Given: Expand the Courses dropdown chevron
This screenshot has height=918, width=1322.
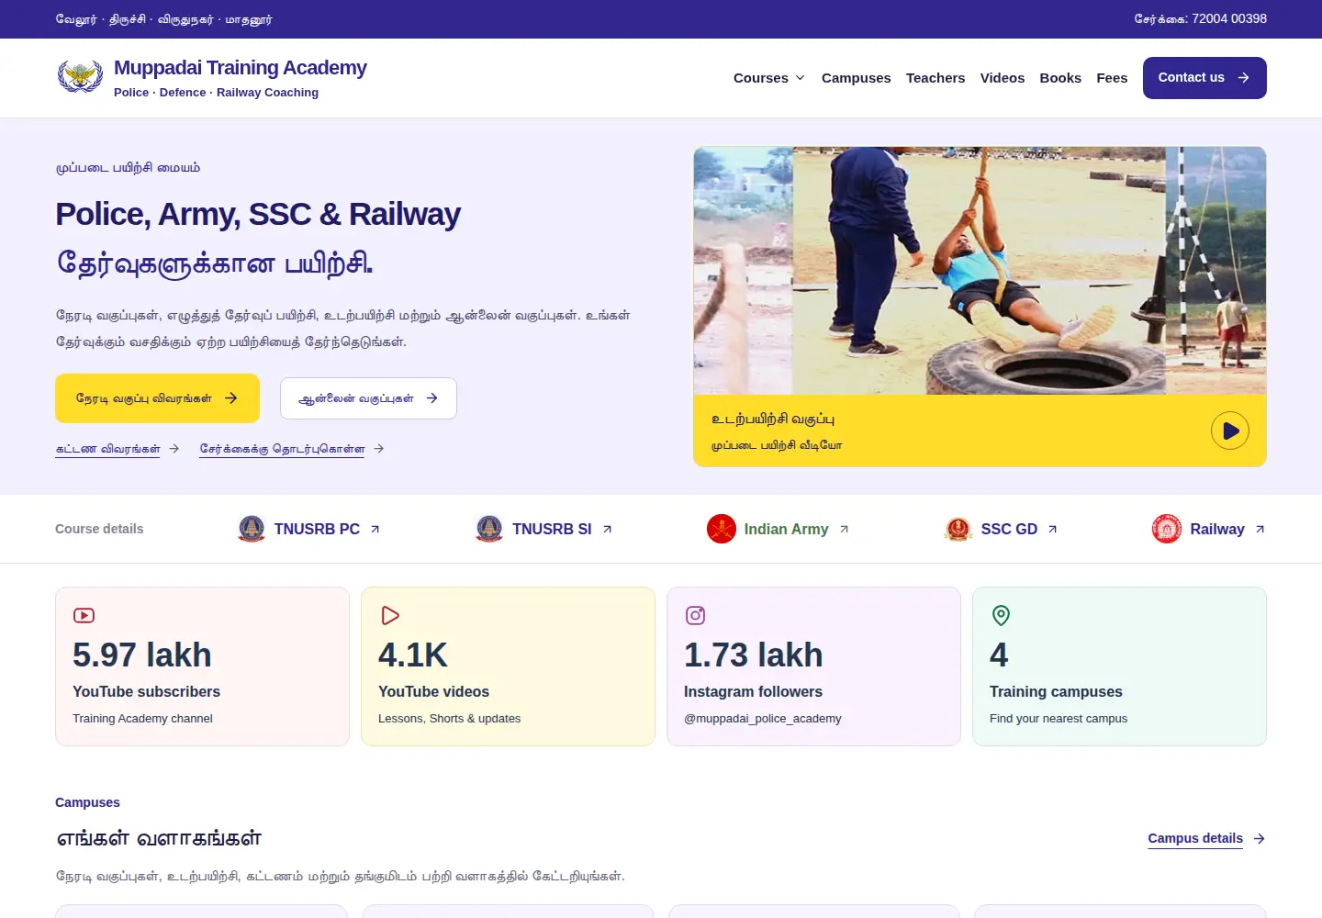Looking at the screenshot, I should tap(800, 78).
